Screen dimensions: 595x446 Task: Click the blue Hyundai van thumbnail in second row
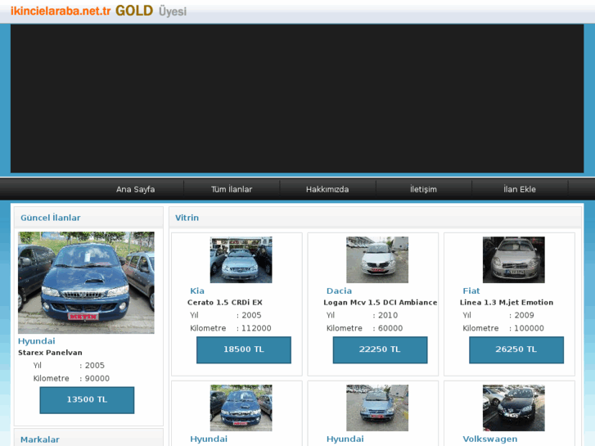point(241,408)
